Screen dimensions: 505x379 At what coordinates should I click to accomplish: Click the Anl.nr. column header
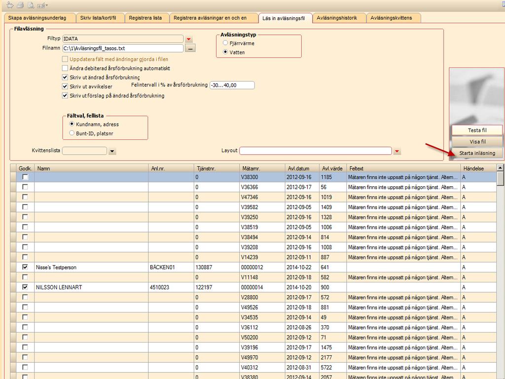(171, 168)
